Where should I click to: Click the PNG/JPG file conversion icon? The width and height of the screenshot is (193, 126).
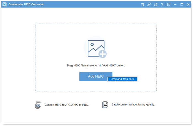pyautogui.click(x=38, y=105)
